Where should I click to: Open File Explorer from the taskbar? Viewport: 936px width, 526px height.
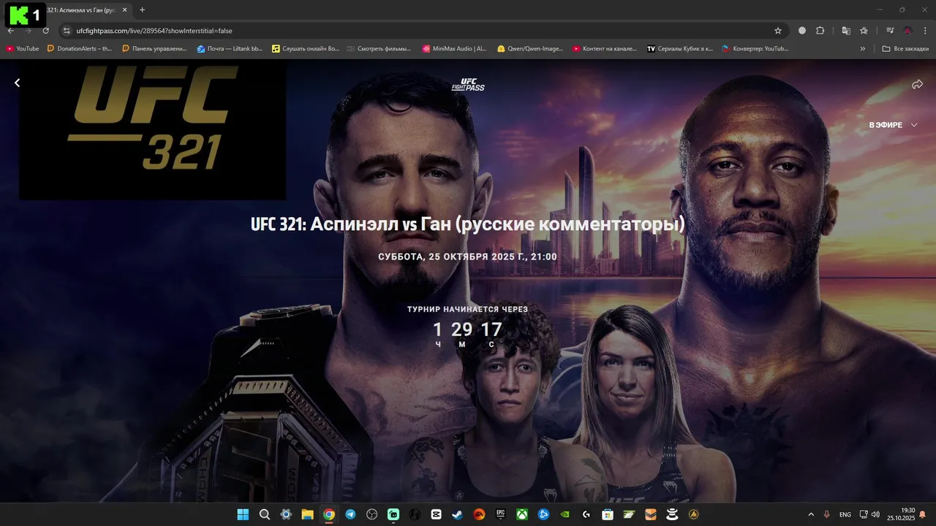click(x=307, y=514)
